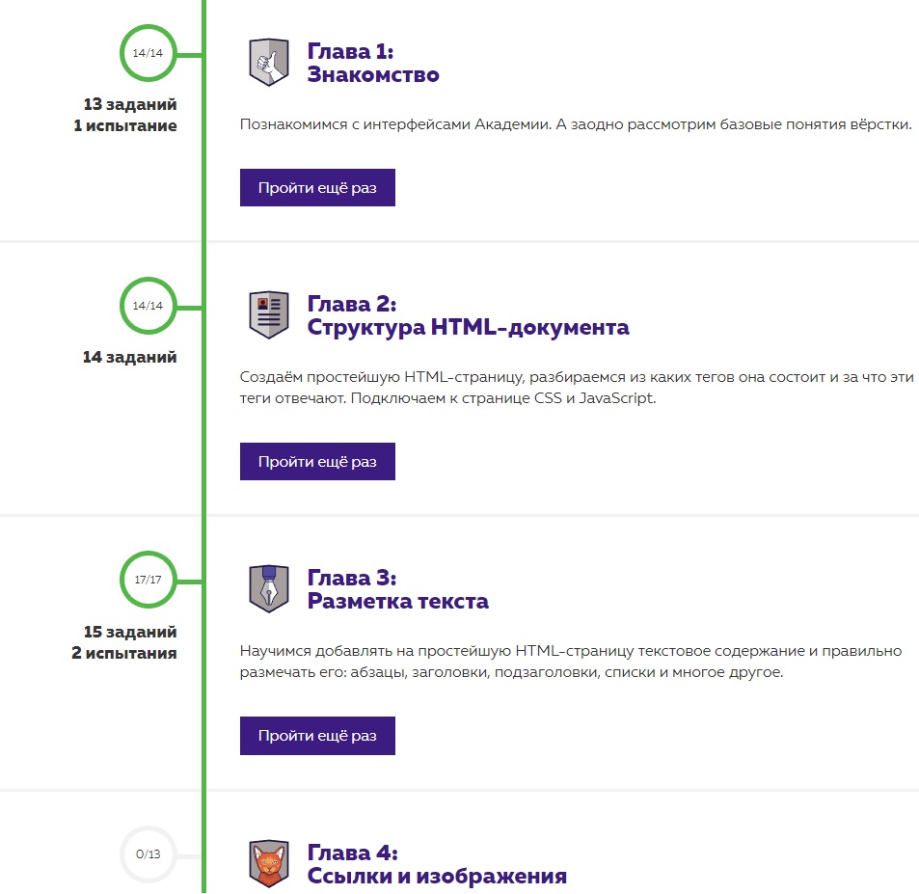The height and width of the screenshot is (894, 919).
Task: Click the 14 заданий label for chapter 2
Action: coord(129,357)
